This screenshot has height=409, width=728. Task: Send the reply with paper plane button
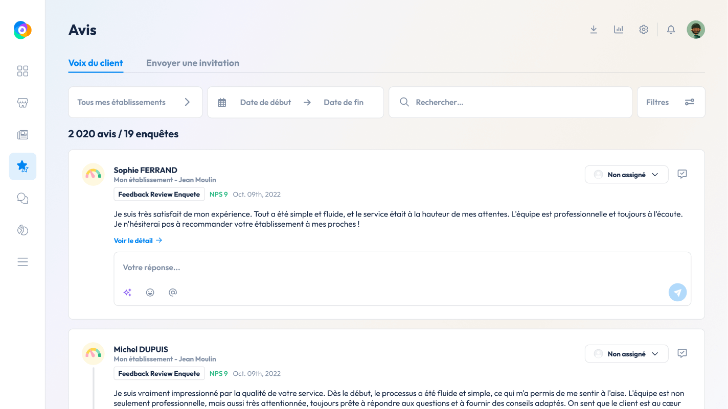click(677, 293)
